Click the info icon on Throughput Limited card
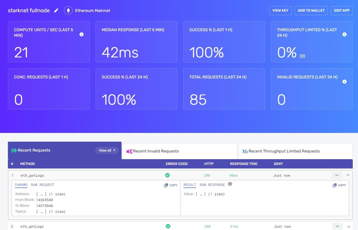 (x=345, y=34)
